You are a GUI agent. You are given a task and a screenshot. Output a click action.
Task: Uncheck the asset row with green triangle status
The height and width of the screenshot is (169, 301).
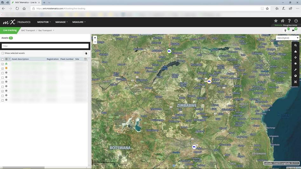pos(3,64)
